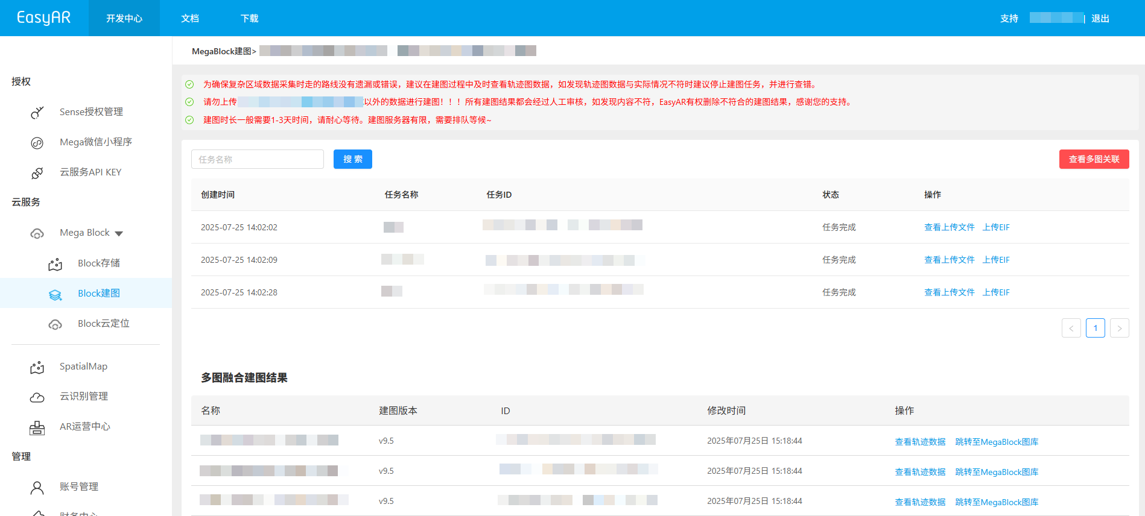Open the 文档 top menu
The width and height of the screenshot is (1145, 516).
tap(190, 19)
